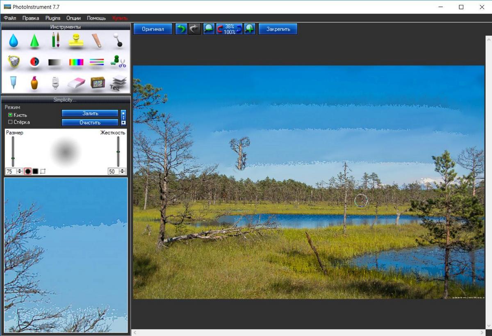Screen dimensions: 492x336
Task: Click the Залить button
Action: coord(90,114)
